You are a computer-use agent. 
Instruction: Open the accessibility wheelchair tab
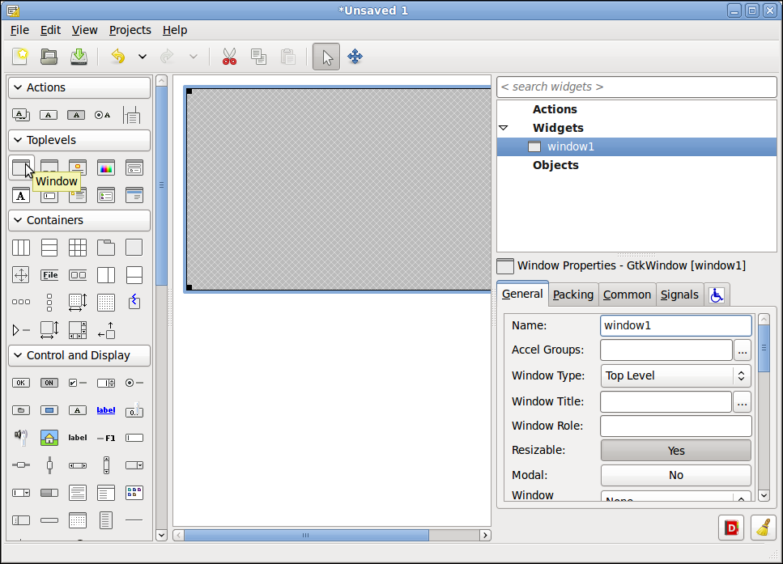click(717, 295)
